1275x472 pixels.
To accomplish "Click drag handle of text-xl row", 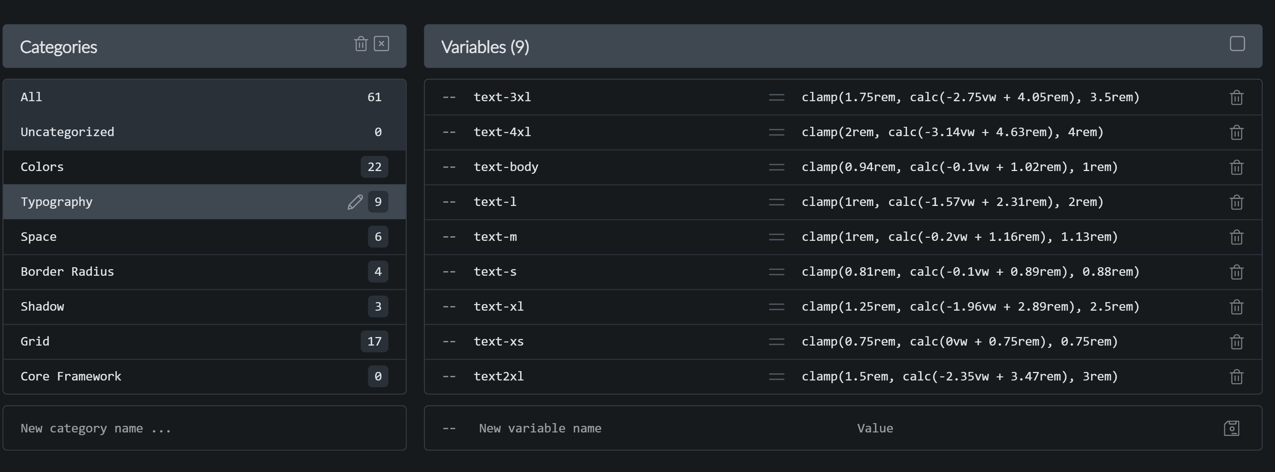I will click(x=777, y=307).
